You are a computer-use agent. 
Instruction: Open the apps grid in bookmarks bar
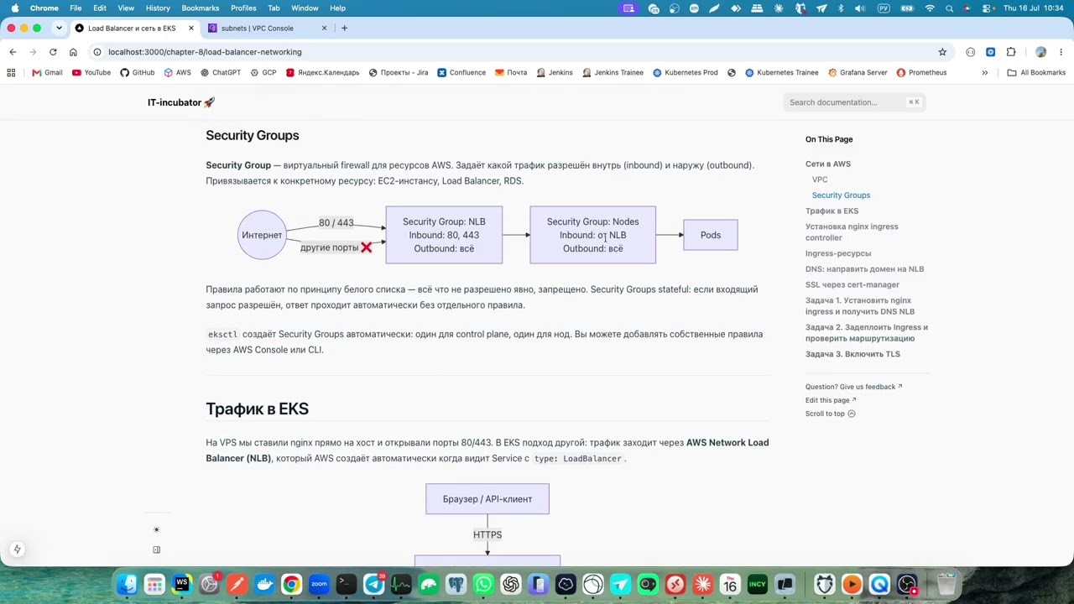pyautogui.click(x=11, y=73)
